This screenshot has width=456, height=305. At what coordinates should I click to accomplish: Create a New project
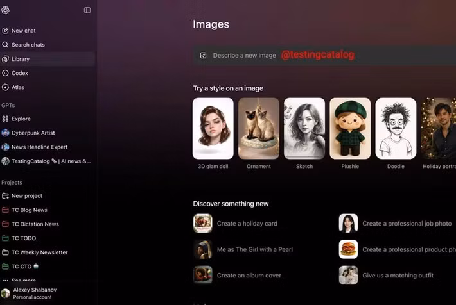[x=26, y=196]
